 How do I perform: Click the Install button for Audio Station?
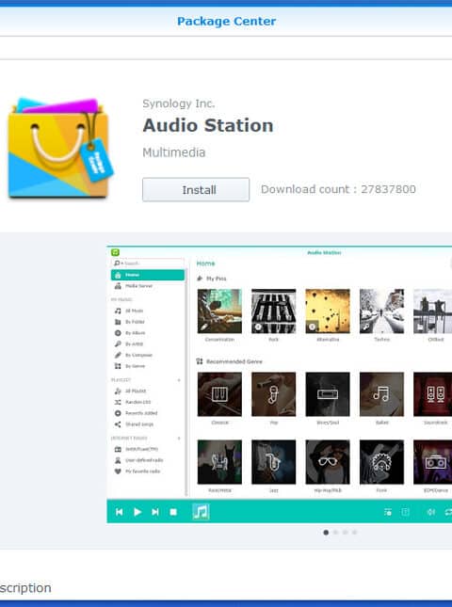pos(196,190)
